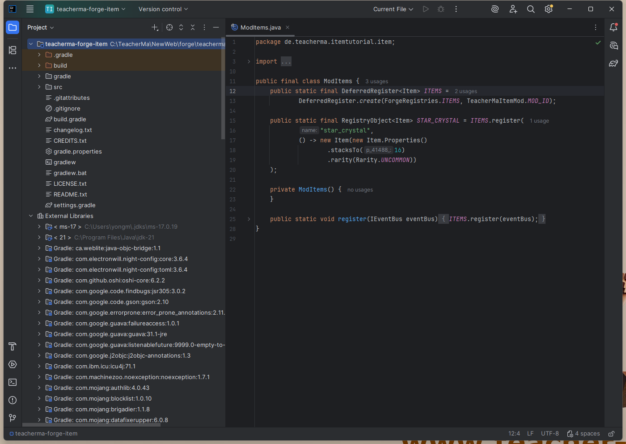Open Current File run configuration dropdown
This screenshot has width=626, height=444.
pos(393,9)
